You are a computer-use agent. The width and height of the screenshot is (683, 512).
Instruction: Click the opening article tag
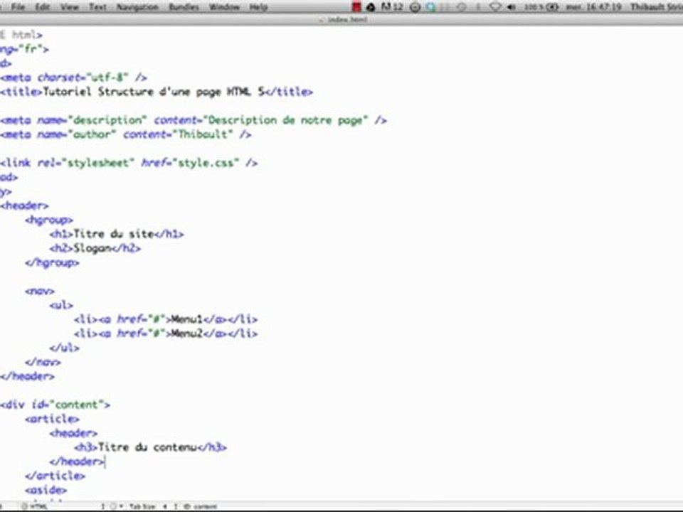[52, 419]
